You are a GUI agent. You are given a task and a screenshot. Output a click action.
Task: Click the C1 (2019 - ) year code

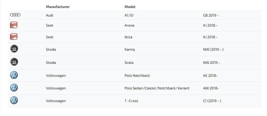[x=212, y=101]
